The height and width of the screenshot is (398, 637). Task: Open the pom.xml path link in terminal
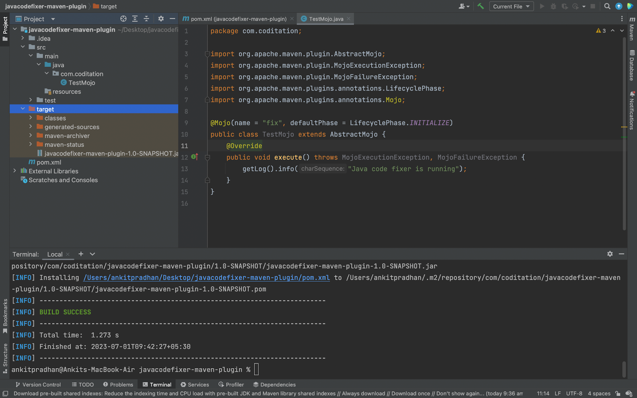206,277
